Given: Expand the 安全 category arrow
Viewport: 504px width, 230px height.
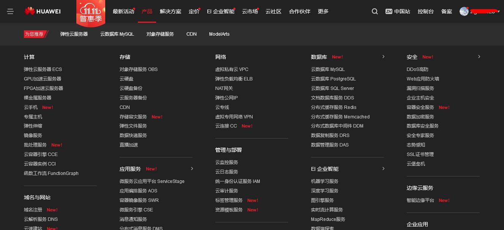Looking at the screenshot, I should [479, 57].
